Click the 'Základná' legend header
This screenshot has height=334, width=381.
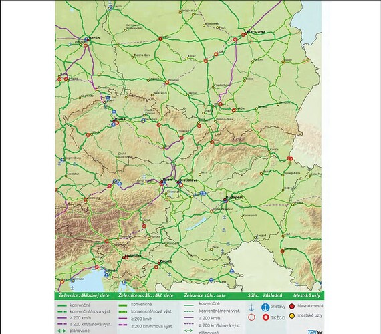click(x=273, y=295)
